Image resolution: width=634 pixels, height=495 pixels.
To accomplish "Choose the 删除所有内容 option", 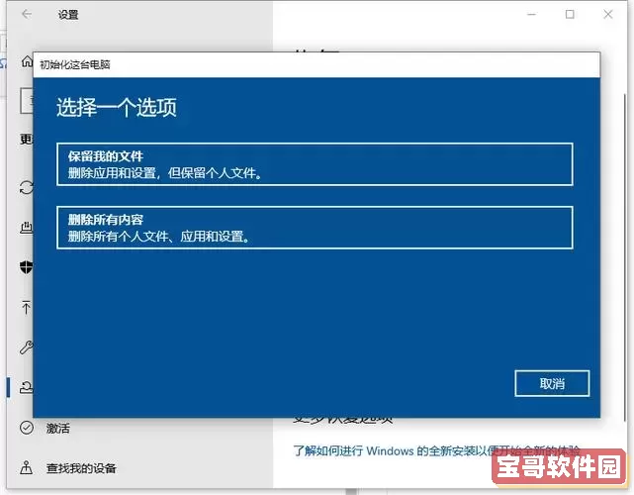I will point(315,228).
